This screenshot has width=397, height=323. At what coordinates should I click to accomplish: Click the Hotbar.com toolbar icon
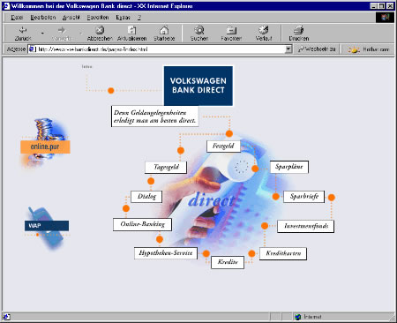[x=354, y=49]
